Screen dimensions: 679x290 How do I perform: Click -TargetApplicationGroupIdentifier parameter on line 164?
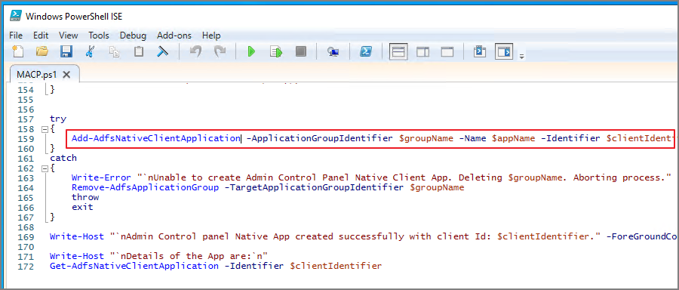coord(315,187)
